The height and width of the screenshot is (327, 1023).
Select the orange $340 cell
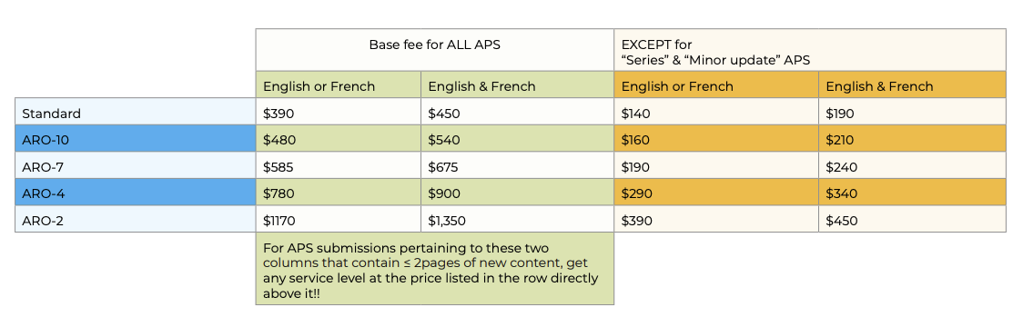click(x=912, y=193)
